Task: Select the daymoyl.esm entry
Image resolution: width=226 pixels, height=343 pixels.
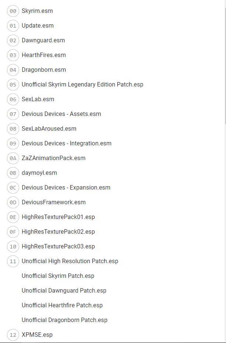Action: 39,173
